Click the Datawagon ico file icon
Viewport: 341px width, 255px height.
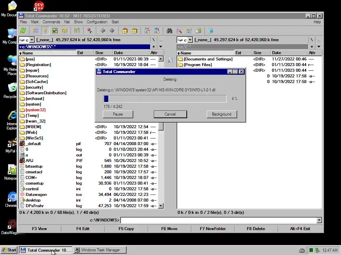click(x=22, y=195)
